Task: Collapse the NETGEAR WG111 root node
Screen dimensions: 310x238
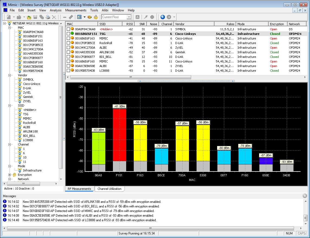Action: (x=4, y=23)
